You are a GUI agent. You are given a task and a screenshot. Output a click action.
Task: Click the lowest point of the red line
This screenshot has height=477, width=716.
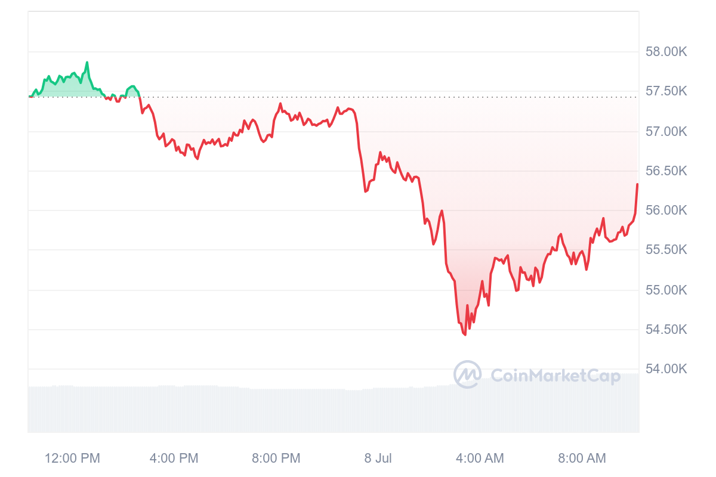tap(464, 334)
